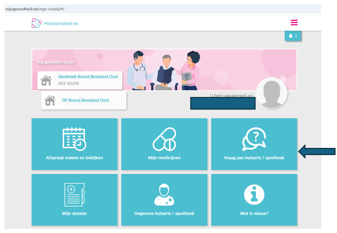Click the profile avatar picture

[272, 93]
